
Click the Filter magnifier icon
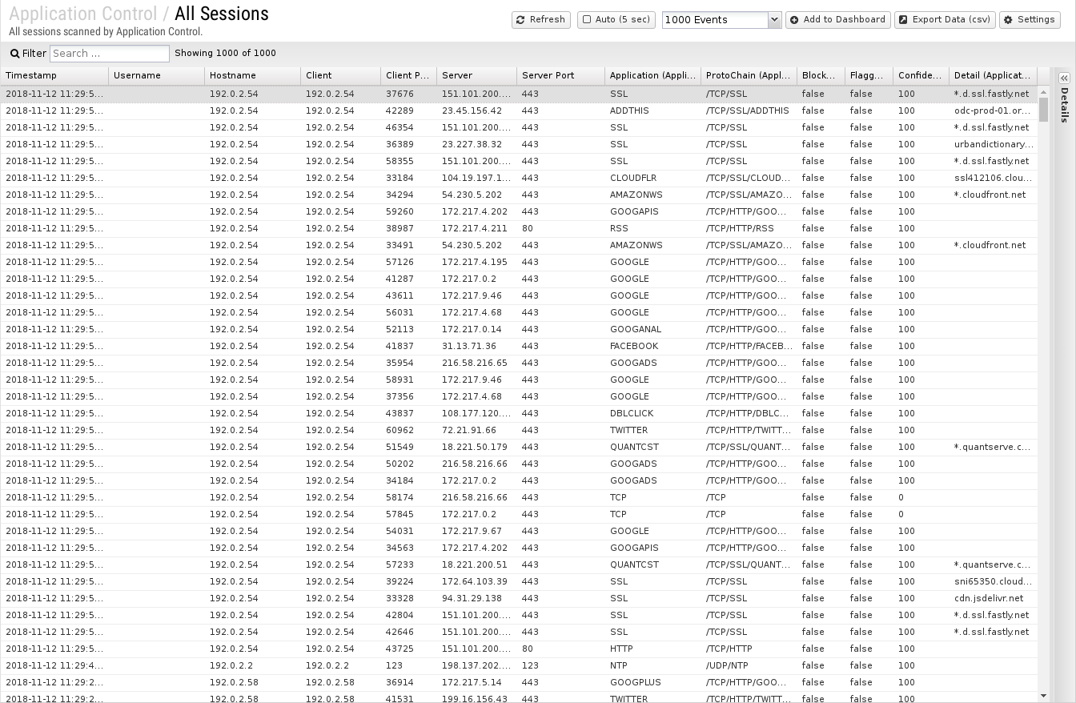(14, 54)
